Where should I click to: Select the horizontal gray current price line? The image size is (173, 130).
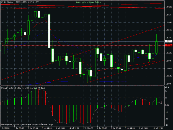82,41
